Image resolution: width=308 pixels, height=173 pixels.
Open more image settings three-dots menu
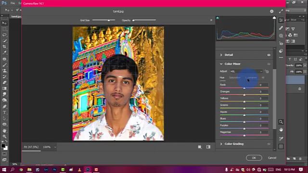coord(281,58)
